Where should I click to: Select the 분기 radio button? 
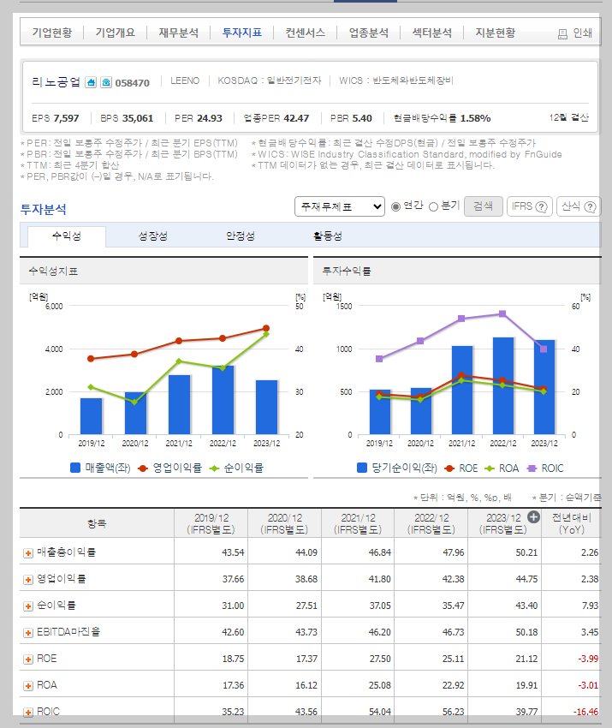[433, 206]
